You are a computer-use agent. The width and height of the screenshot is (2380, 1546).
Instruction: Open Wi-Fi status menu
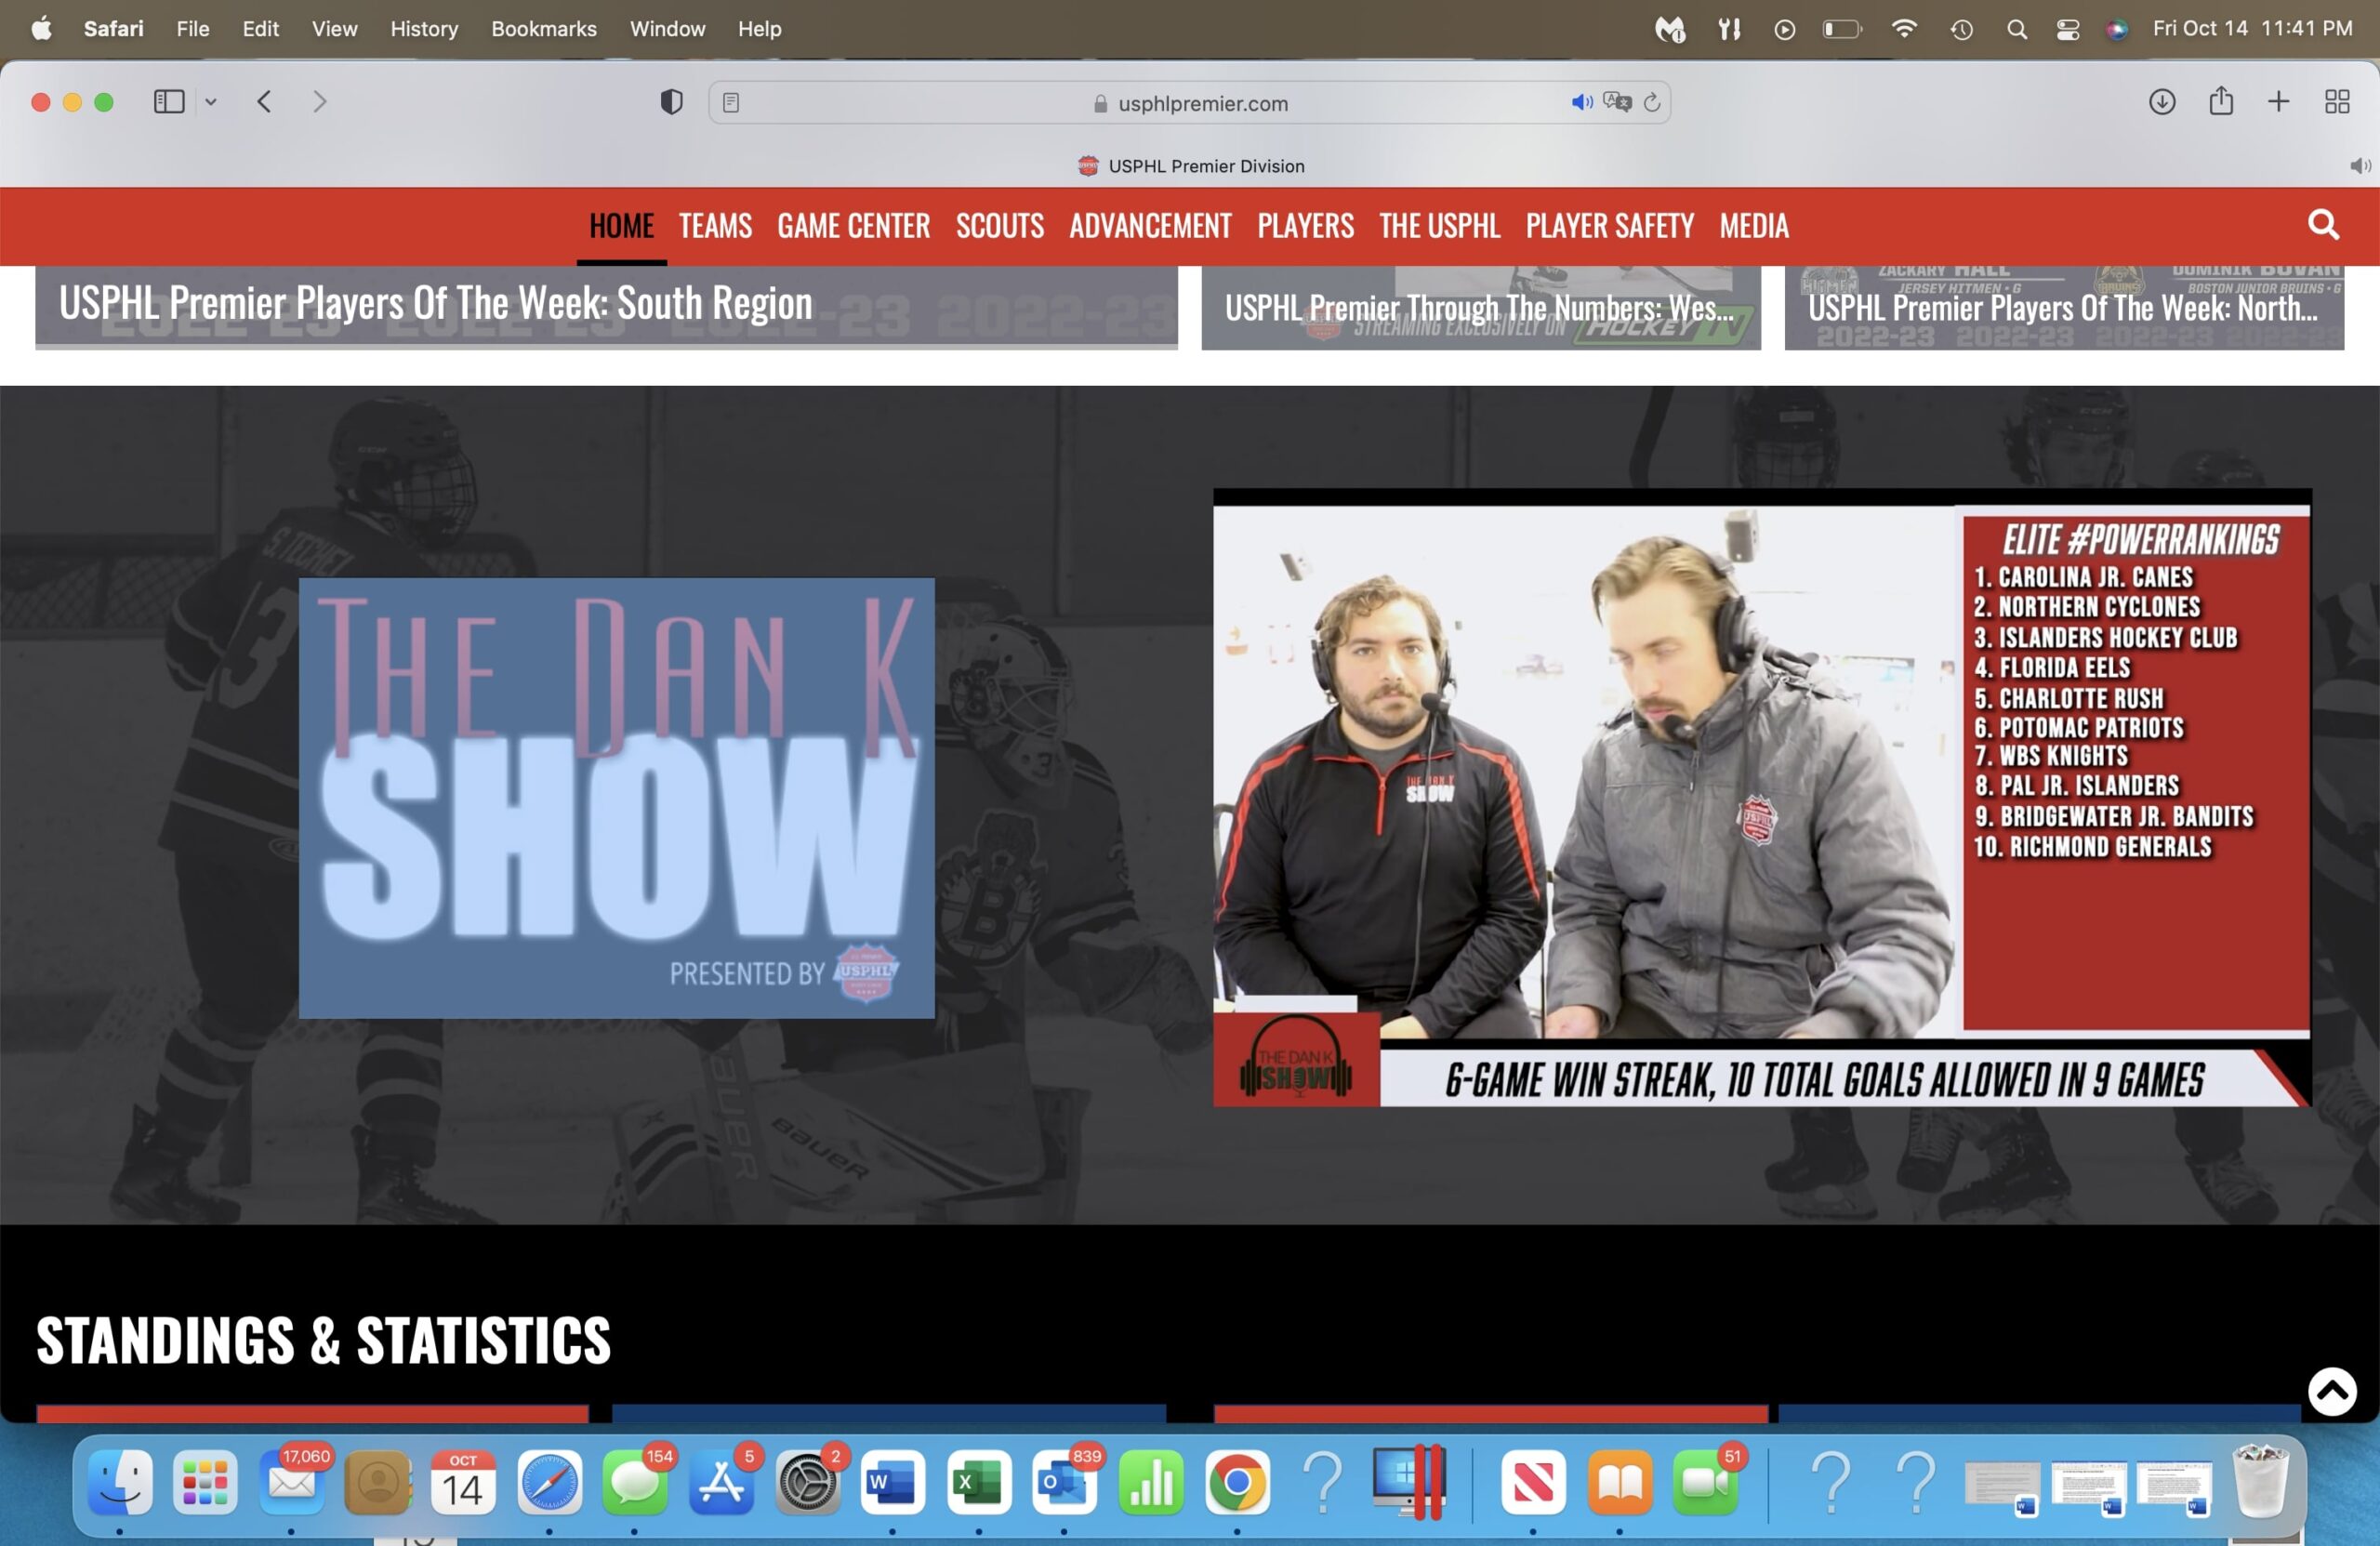click(x=1904, y=29)
